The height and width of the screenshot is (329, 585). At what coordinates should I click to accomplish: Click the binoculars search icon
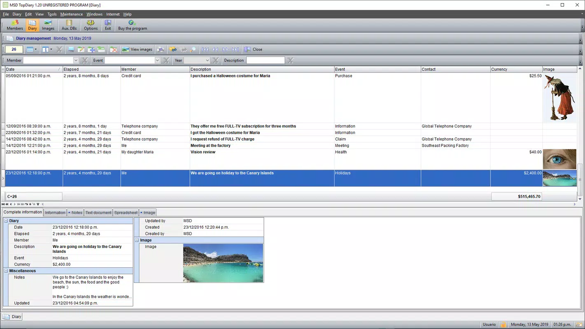coord(173,49)
